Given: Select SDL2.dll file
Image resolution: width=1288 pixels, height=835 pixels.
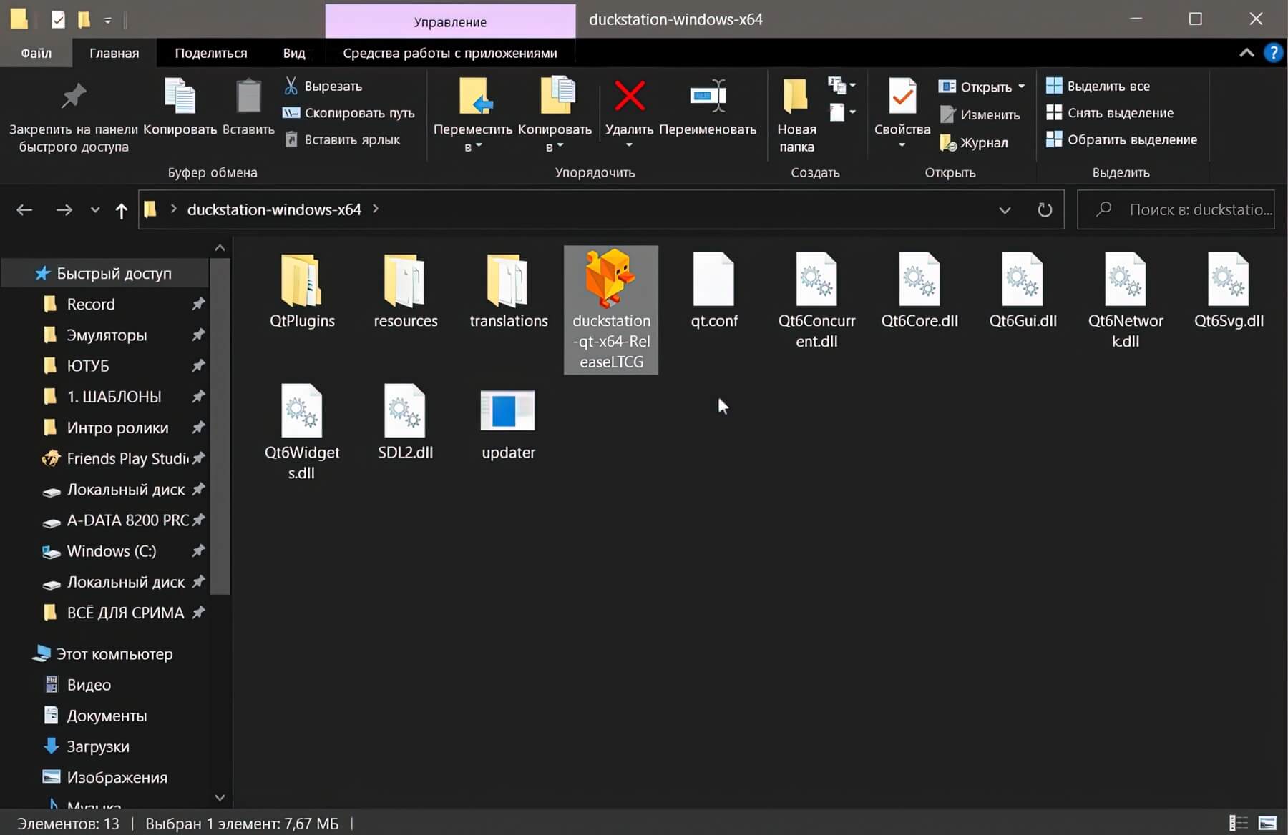Looking at the screenshot, I should click(x=405, y=422).
